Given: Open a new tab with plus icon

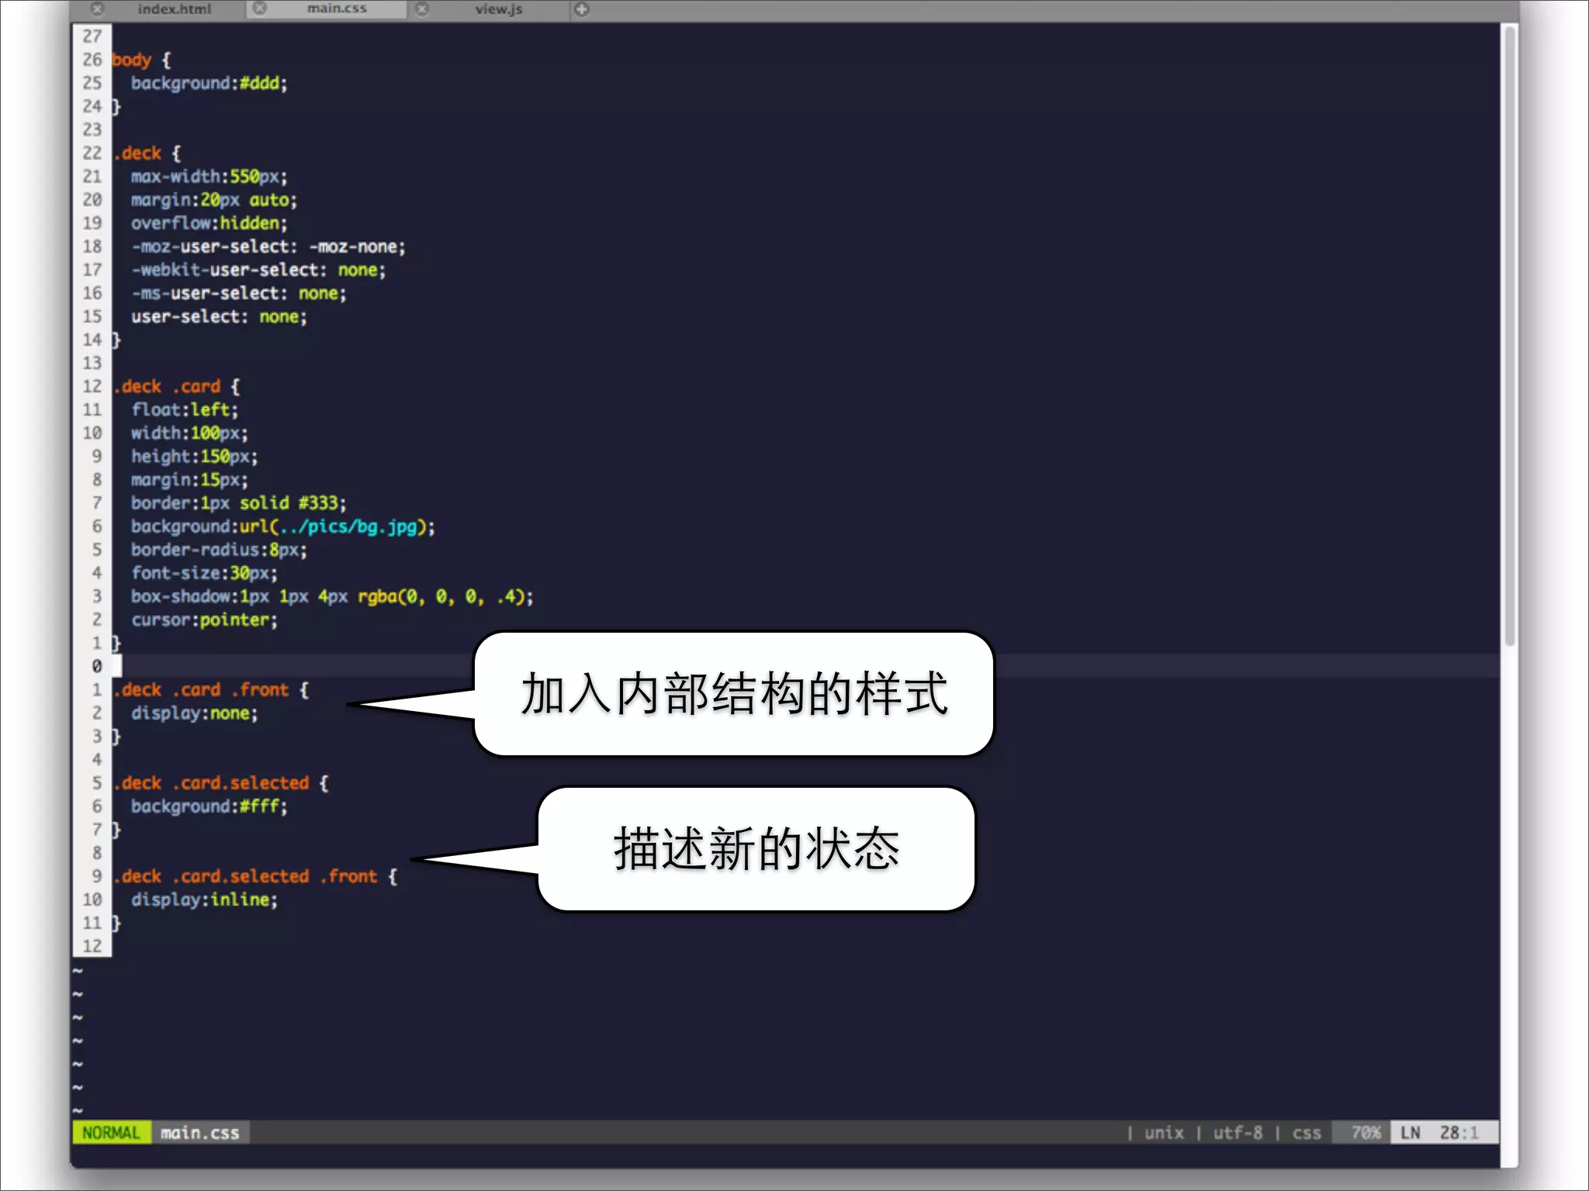Looking at the screenshot, I should (x=582, y=9).
